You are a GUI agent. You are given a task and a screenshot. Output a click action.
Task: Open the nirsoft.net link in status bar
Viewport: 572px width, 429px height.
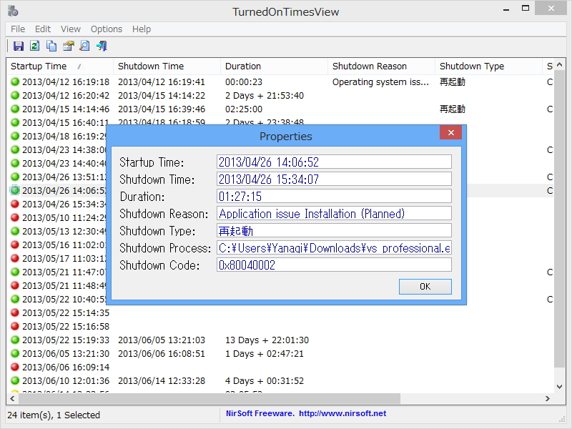point(342,413)
